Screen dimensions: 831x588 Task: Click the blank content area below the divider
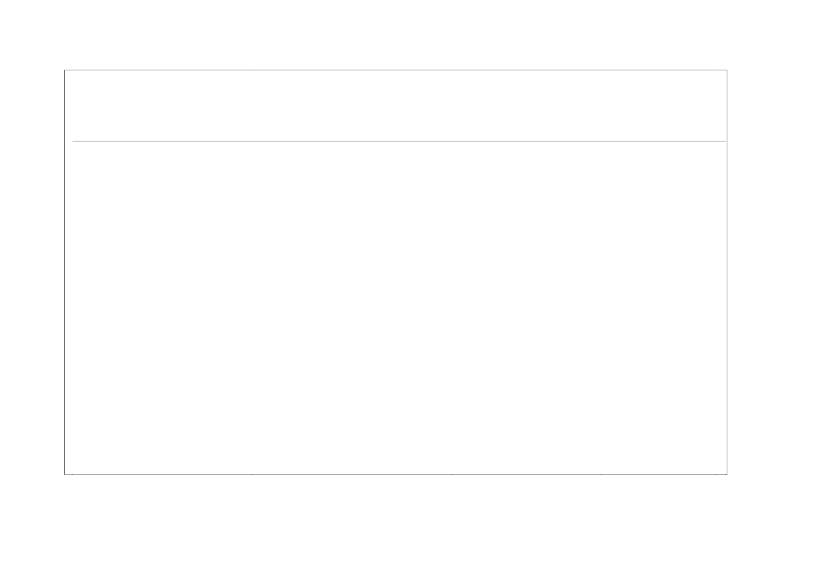tap(395, 308)
